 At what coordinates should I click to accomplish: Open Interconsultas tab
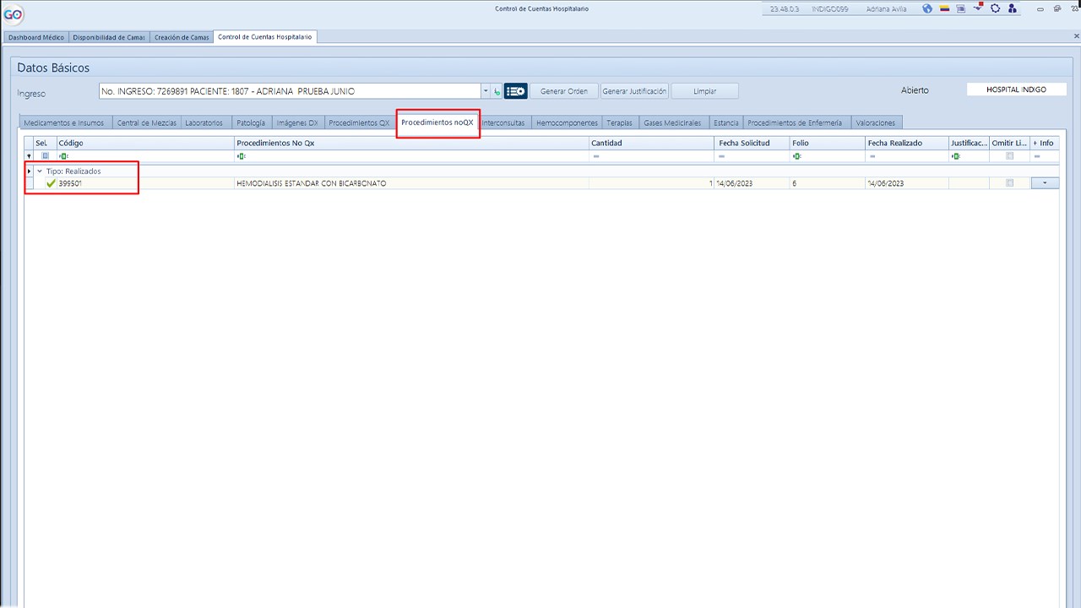pos(503,122)
